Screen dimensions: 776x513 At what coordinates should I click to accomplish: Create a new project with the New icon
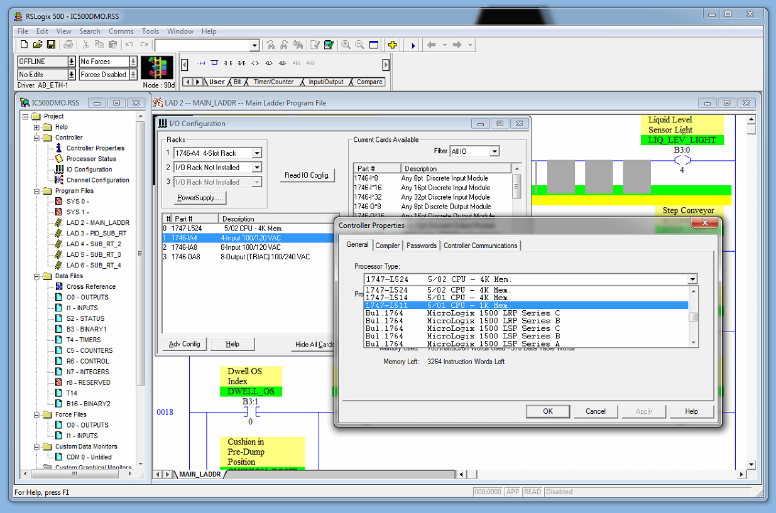pyautogui.click(x=23, y=45)
